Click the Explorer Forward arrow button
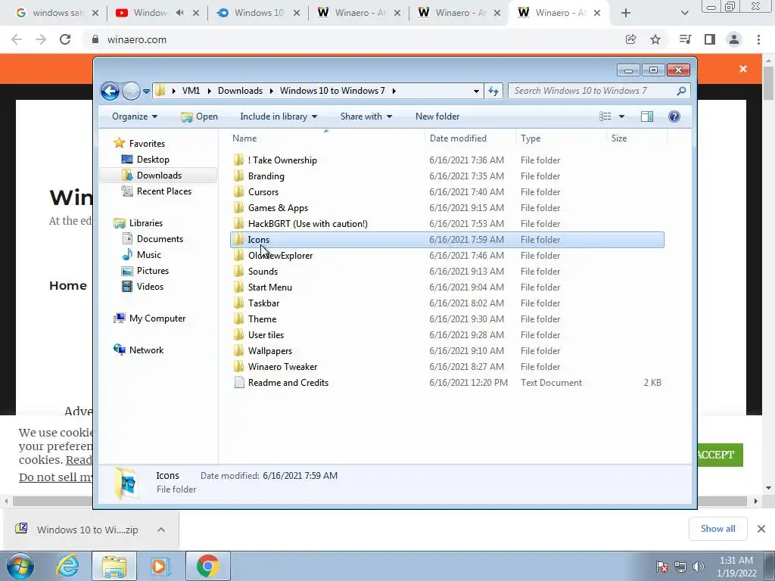The height and width of the screenshot is (581, 775). pos(131,91)
